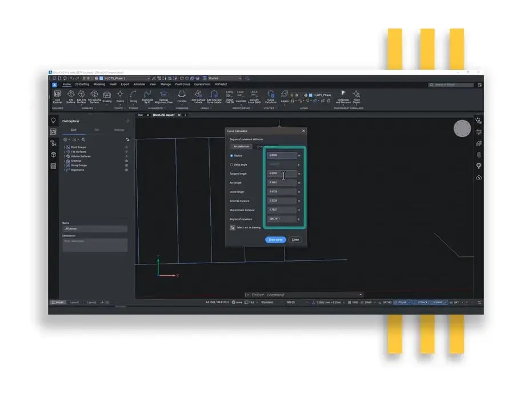Select the Corridor tool
Screen dimensions: 524x394
point(182,97)
